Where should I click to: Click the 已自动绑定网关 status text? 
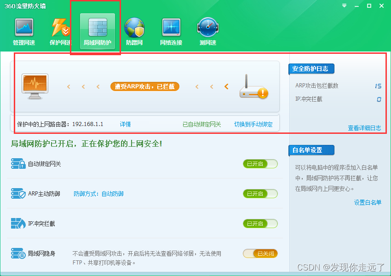click(x=202, y=124)
